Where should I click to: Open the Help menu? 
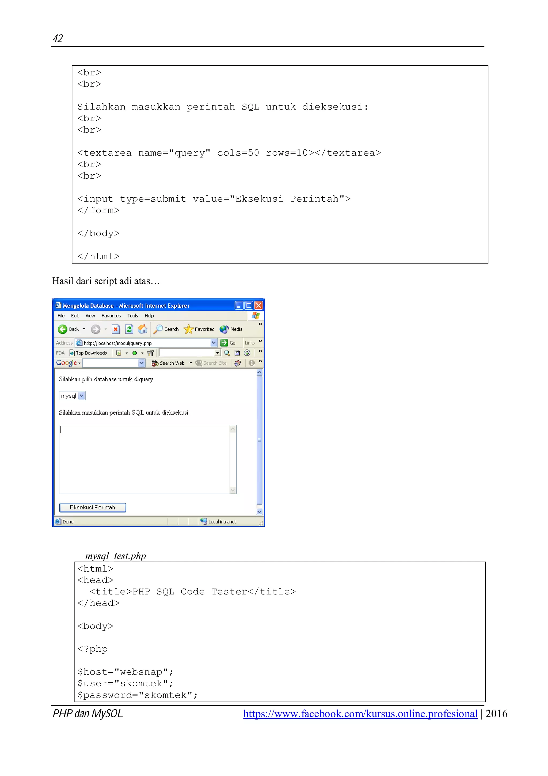149,316
